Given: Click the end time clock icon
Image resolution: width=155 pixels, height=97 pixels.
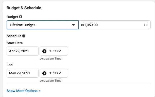Looking at the screenshot, I should pyautogui.click(x=44, y=73).
